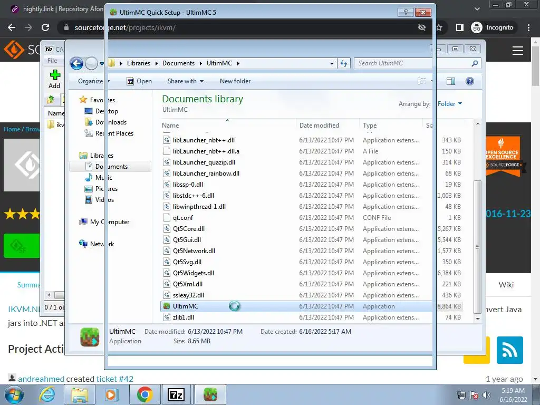Open Windows Explorer taskbar icon

point(80,394)
